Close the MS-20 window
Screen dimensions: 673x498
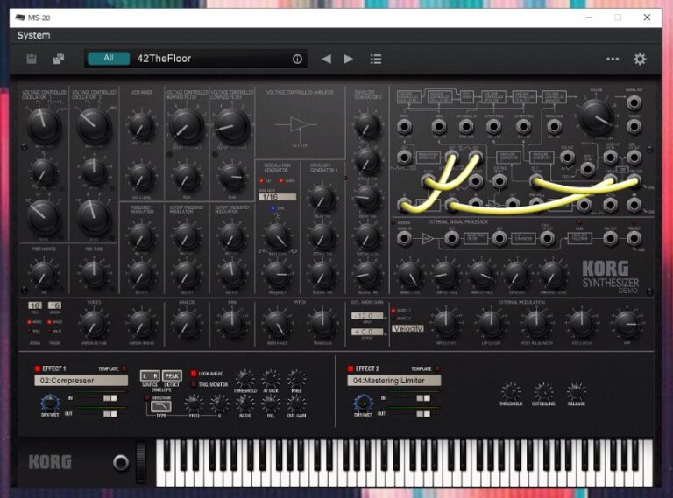point(647,18)
